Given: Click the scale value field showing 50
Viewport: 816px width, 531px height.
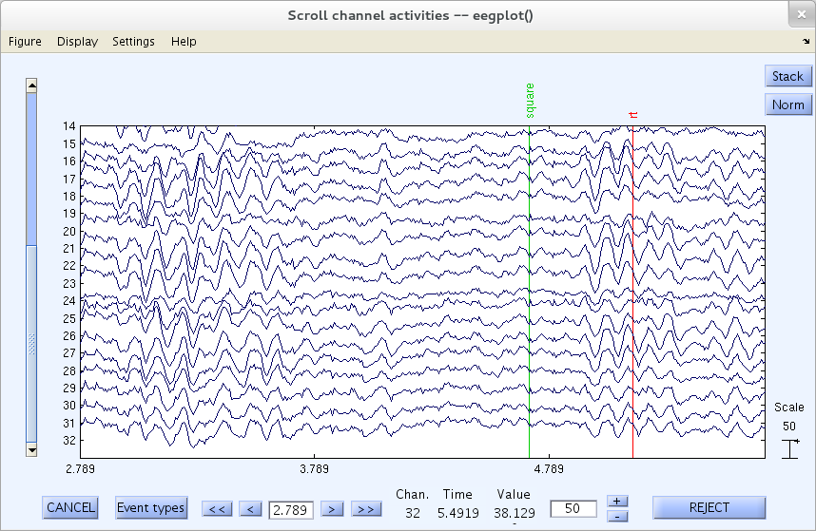Looking at the screenshot, I should (573, 508).
